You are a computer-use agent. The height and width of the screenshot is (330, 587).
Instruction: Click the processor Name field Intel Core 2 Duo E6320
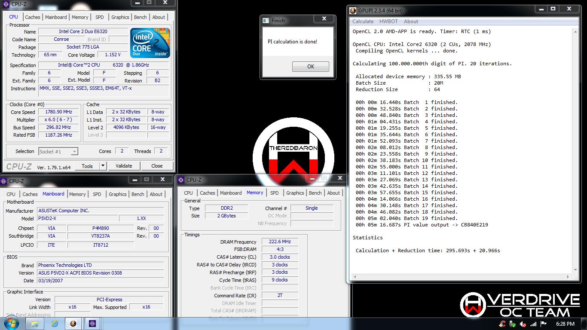pos(83,31)
